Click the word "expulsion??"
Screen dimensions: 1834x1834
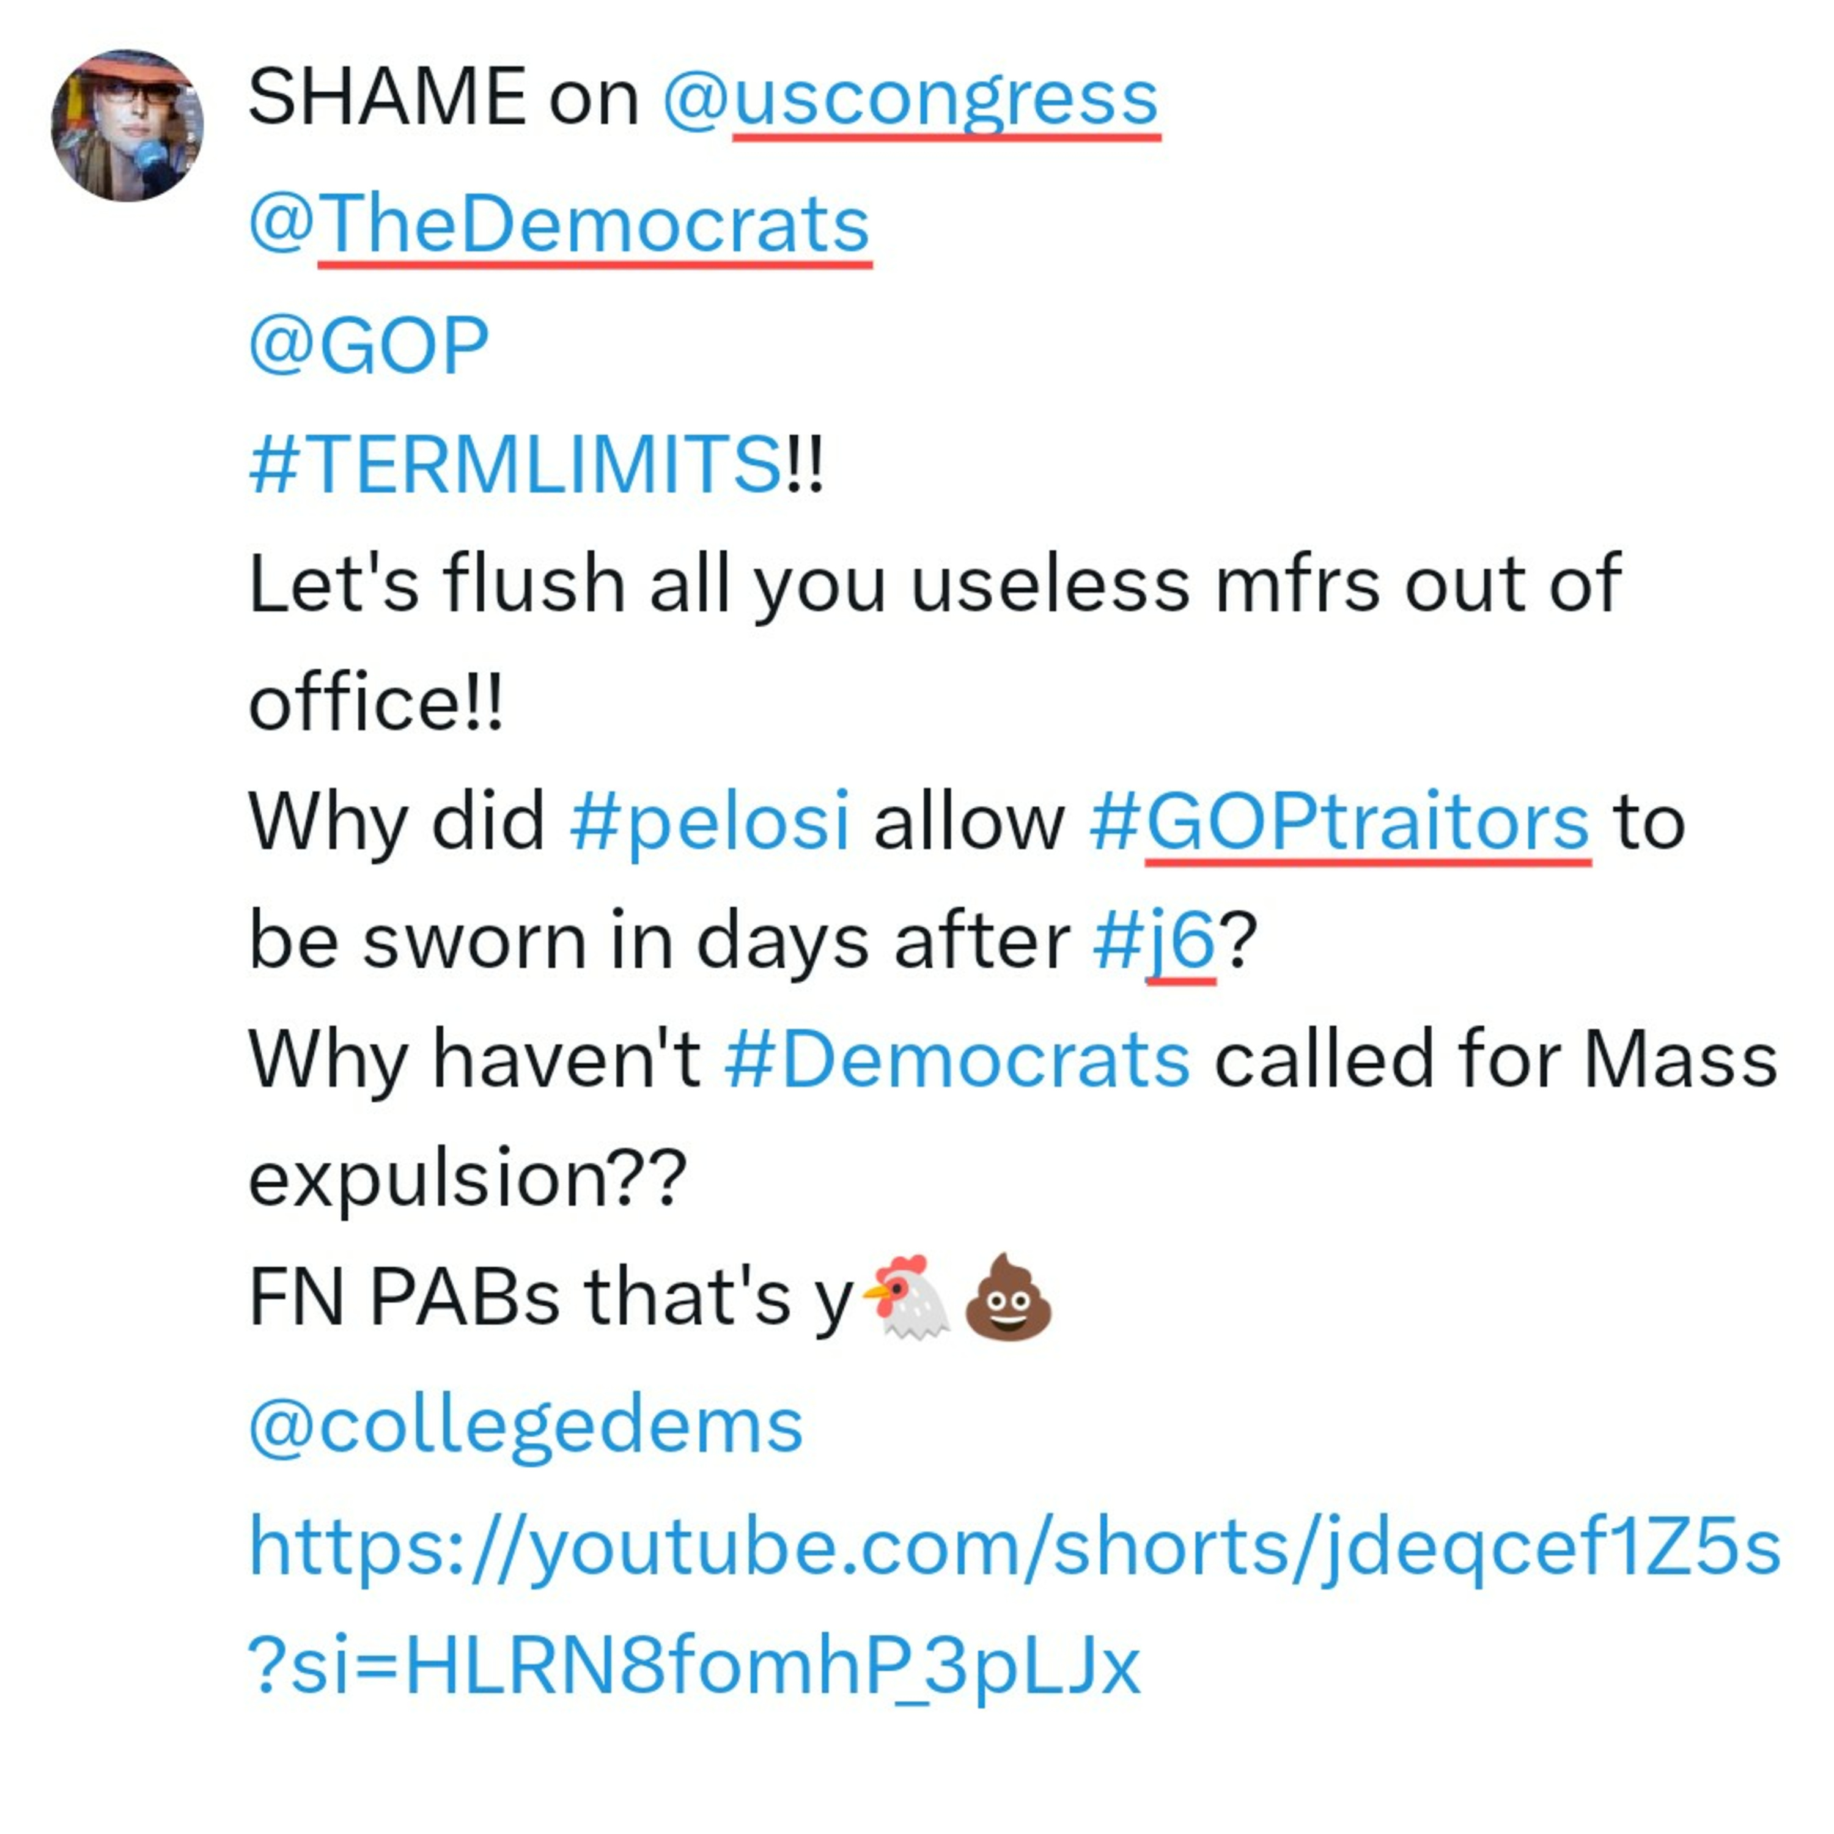[x=467, y=1178]
